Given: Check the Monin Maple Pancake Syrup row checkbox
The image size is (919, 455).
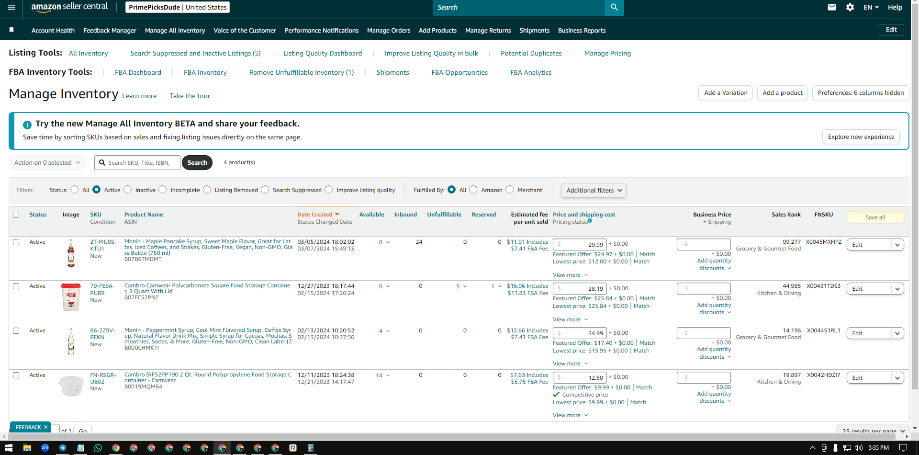Looking at the screenshot, I should click(16, 242).
